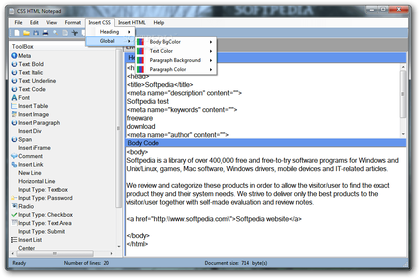Click the Insert Paragraph icon
This screenshot has width=420, height=279.
coord(15,123)
